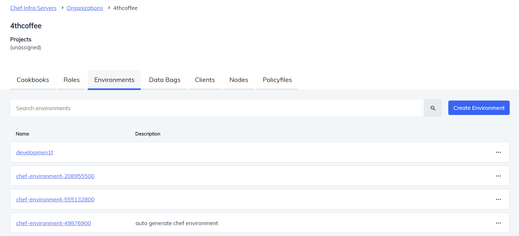Open the developmen1t environment link
This screenshot has height=236, width=519.
35,152
